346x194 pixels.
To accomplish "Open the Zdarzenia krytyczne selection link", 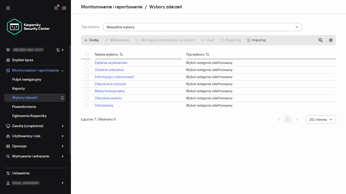I will [x=110, y=84].
